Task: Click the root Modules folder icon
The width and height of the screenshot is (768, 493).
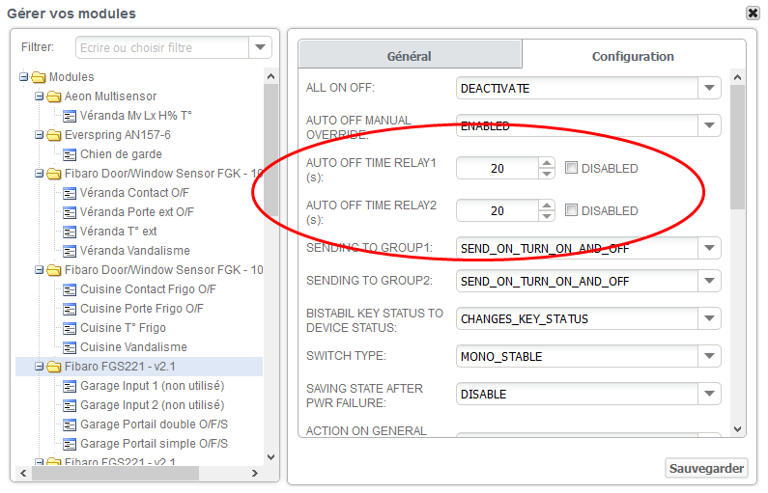Action: click(x=40, y=77)
